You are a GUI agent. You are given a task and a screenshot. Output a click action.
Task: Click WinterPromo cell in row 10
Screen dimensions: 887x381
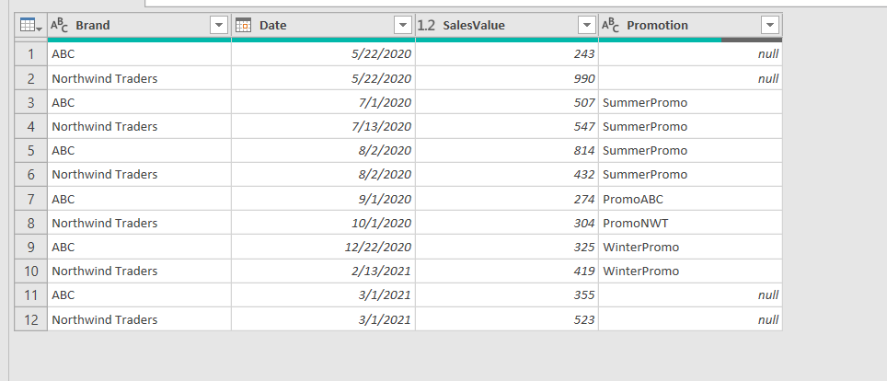(x=691, y=271)
